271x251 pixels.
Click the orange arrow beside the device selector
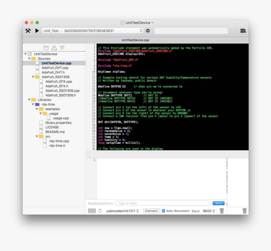[x=147, y=31]
